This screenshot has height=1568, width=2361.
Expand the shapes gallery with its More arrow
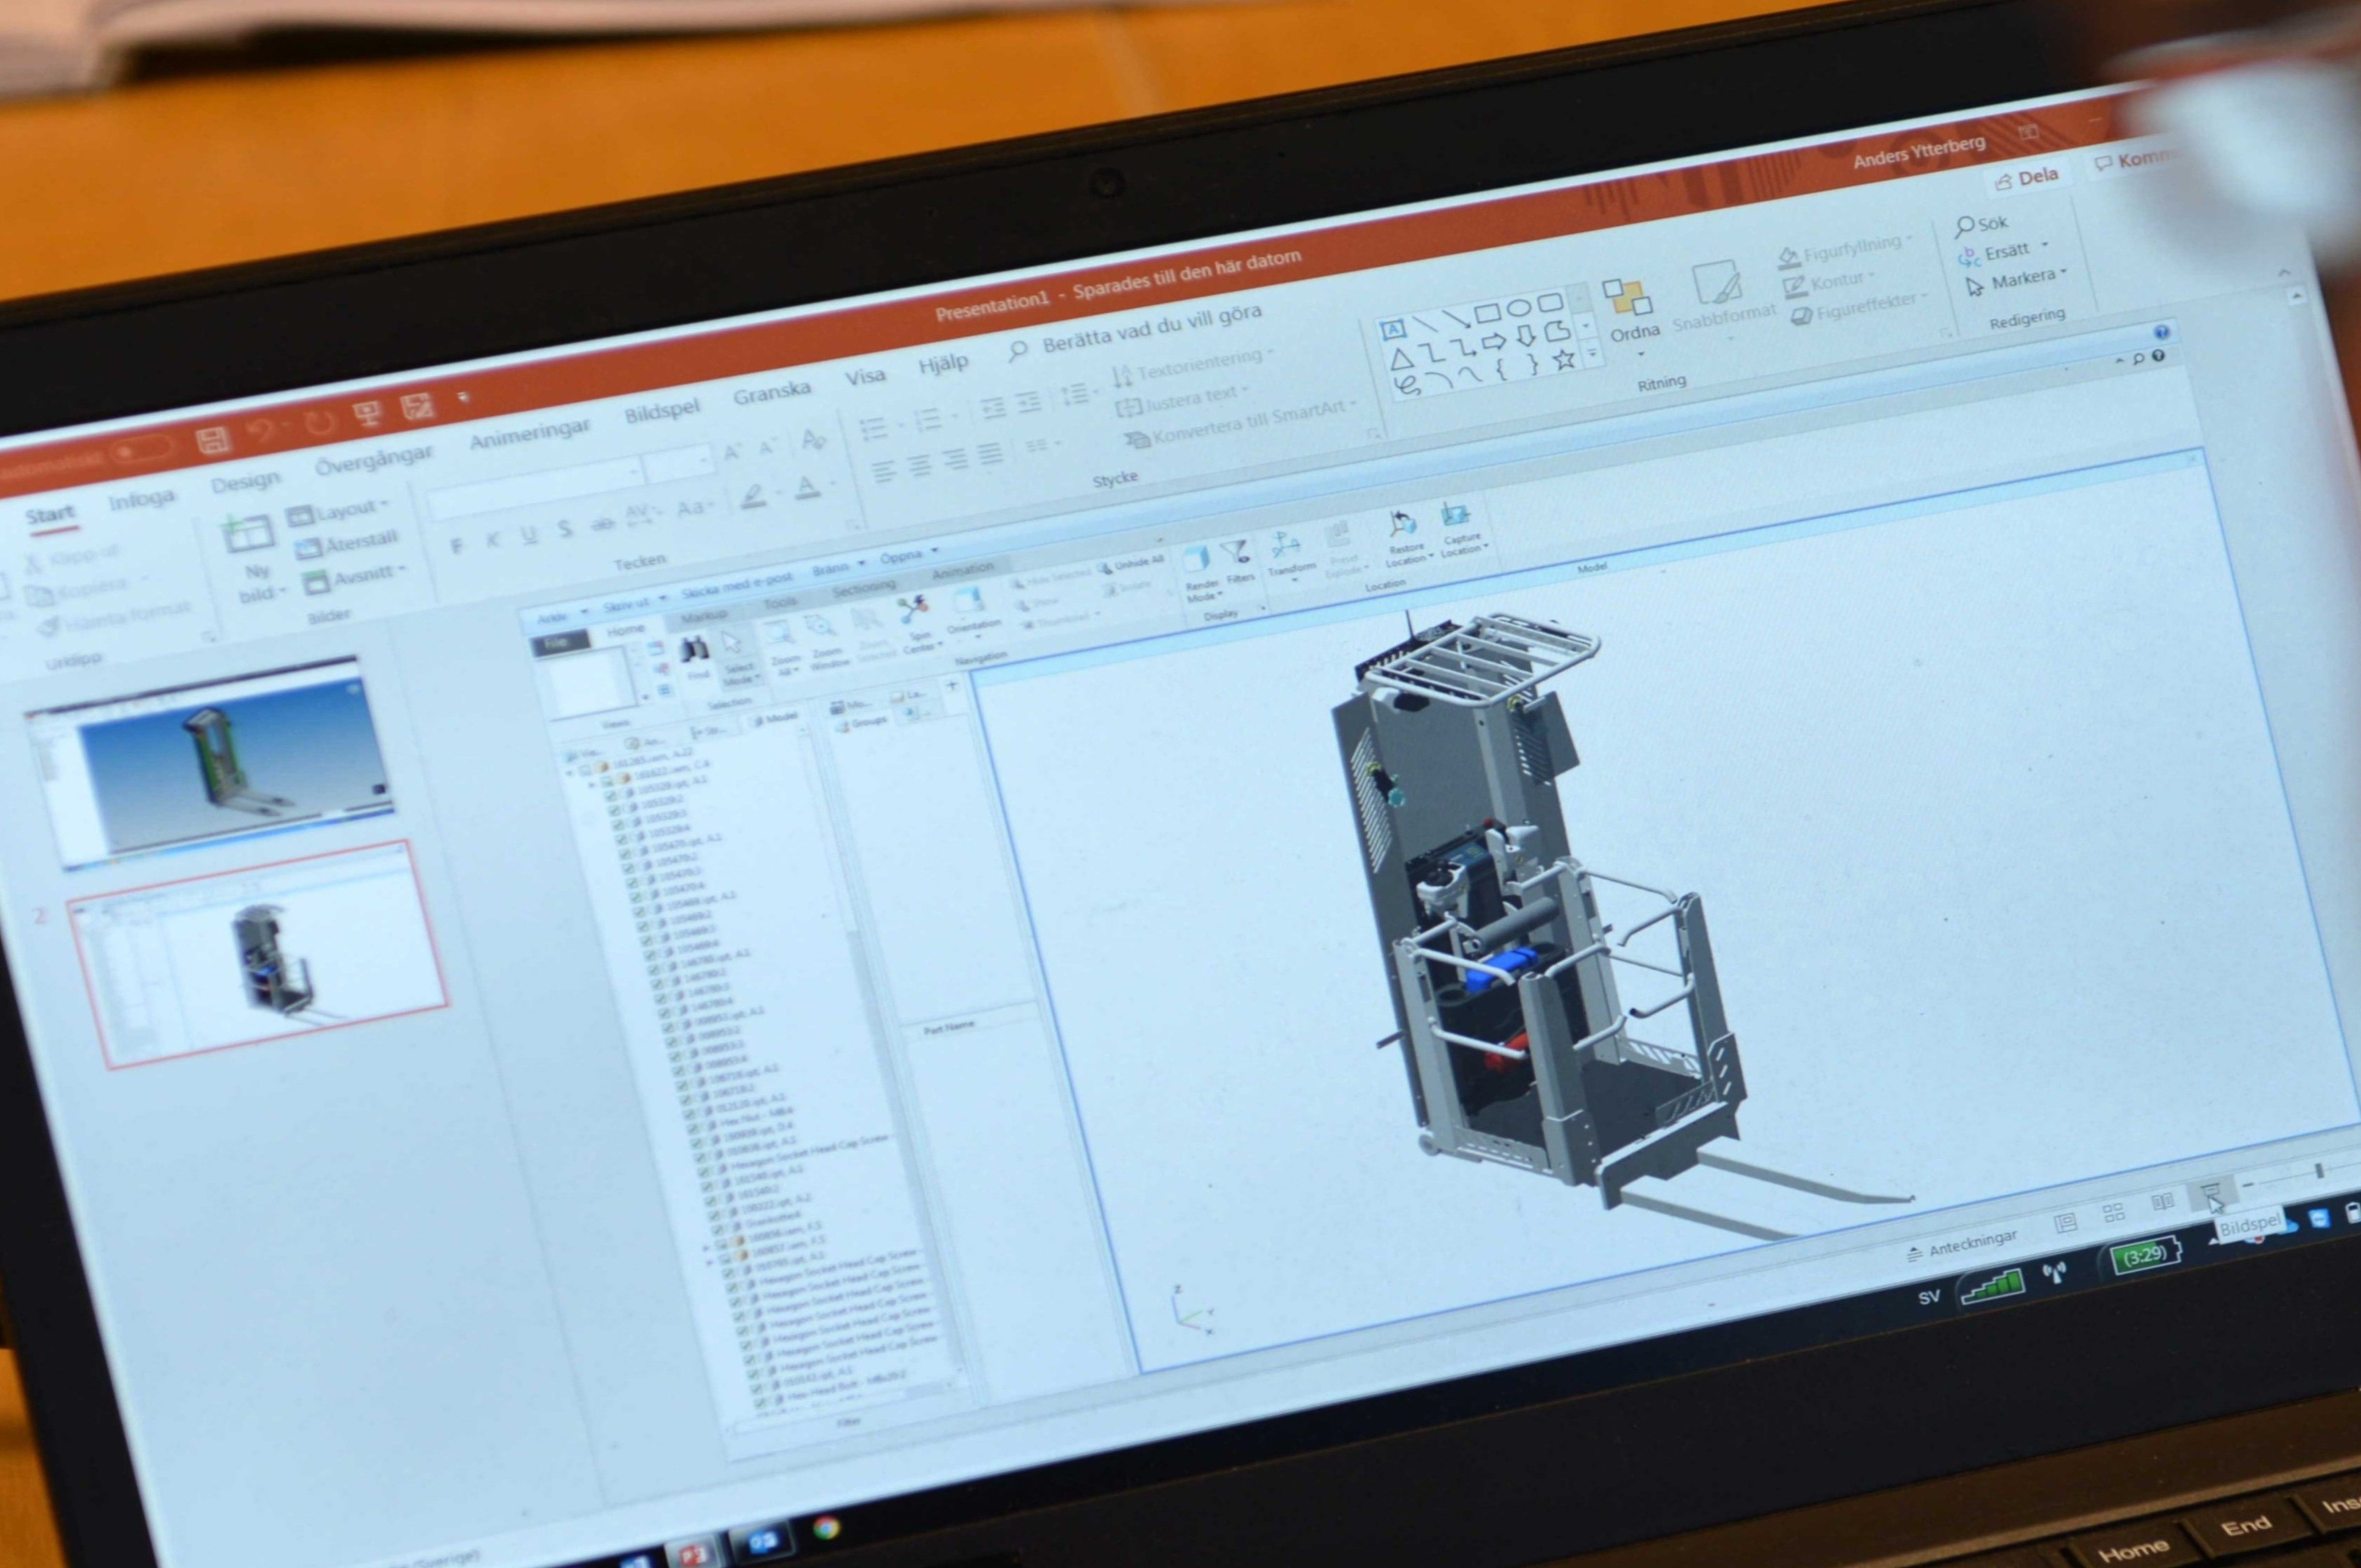click(1593, 352)
